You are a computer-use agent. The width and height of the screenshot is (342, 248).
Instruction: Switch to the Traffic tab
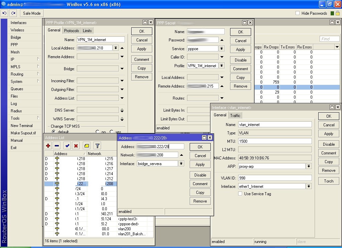point(235,115)
